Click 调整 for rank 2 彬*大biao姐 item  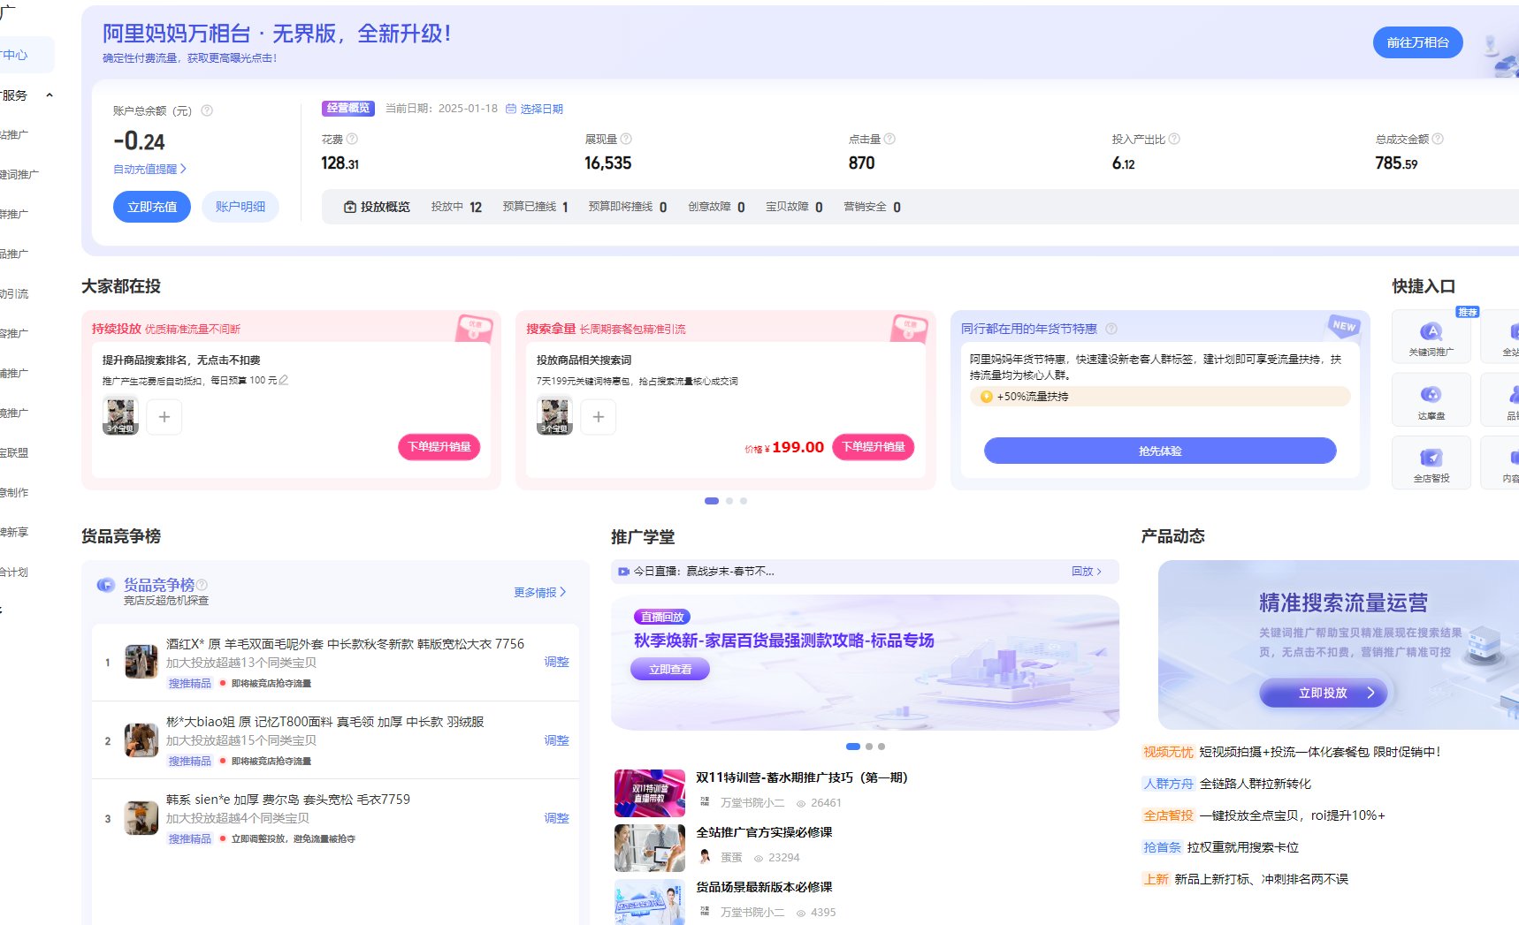(556, 740)
